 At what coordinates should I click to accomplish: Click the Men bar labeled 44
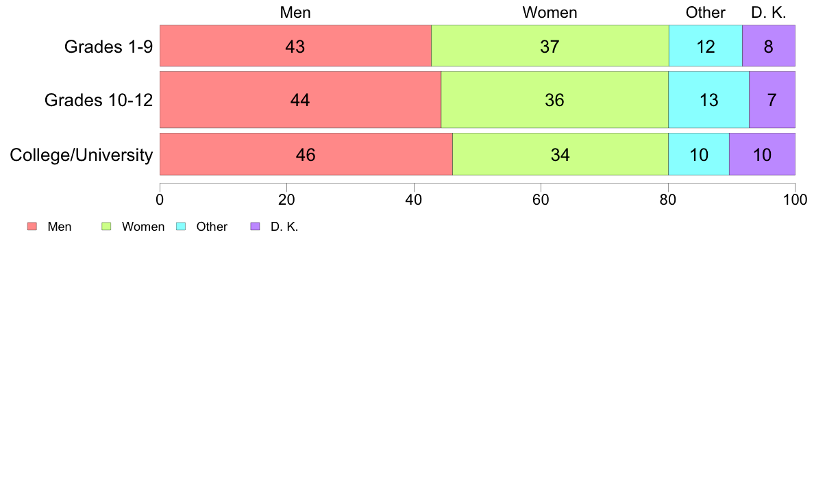[x=301, y=100]
